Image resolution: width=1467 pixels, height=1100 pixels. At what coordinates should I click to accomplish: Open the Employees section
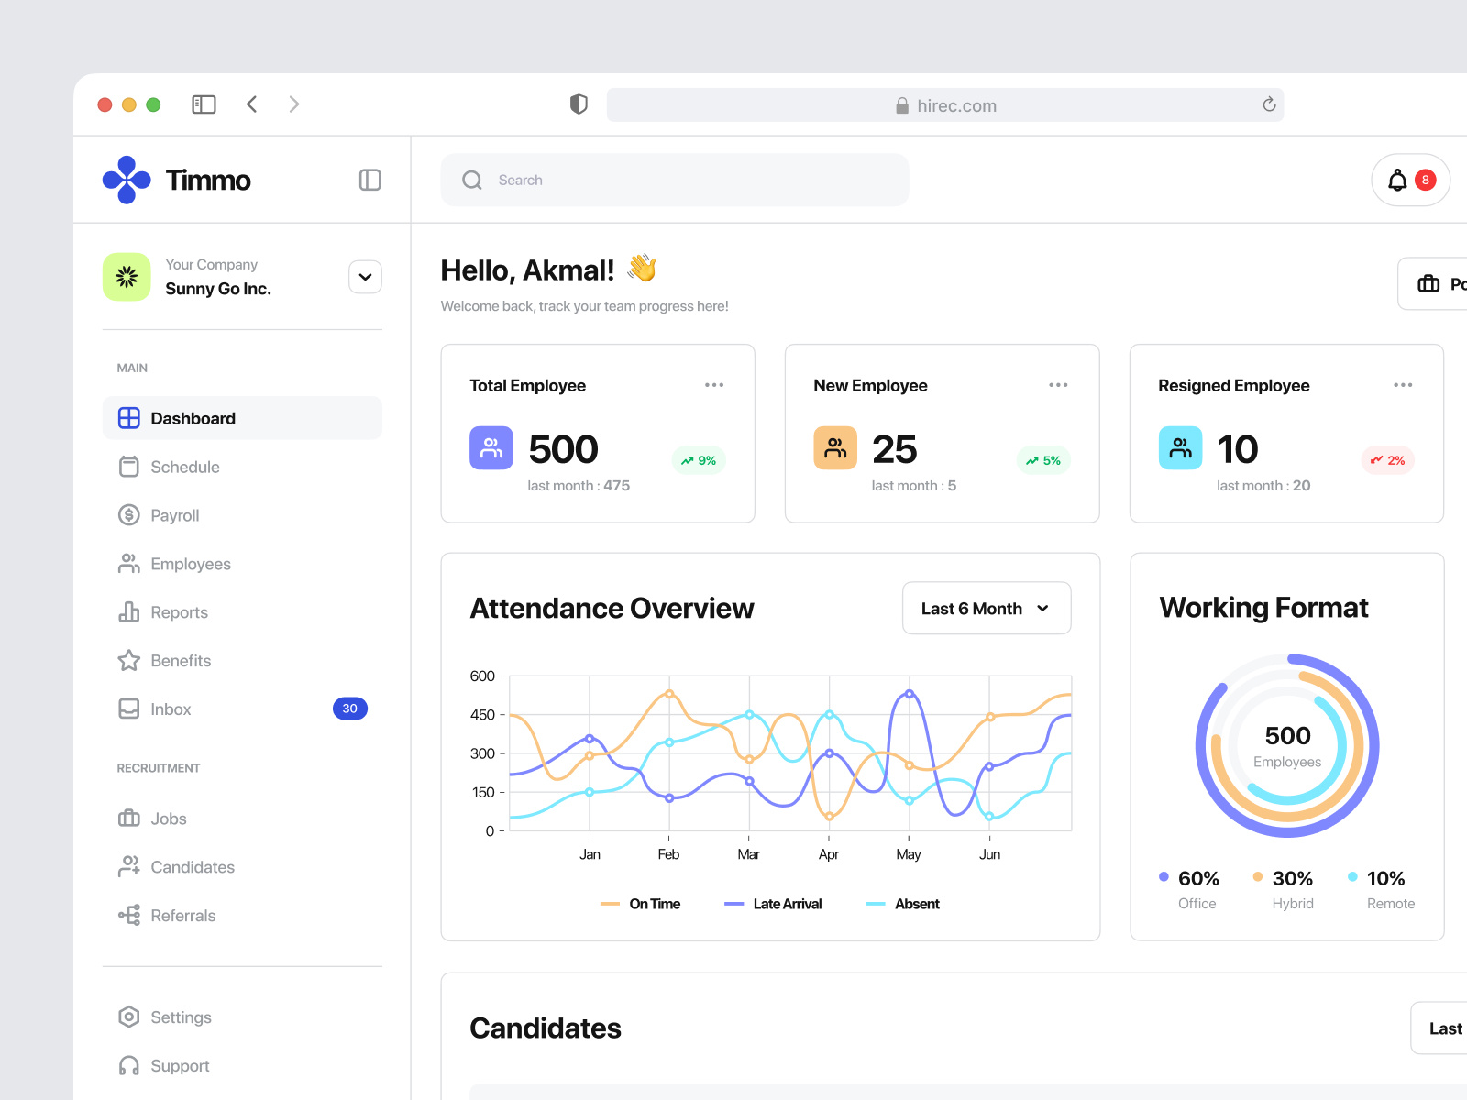[242, 564]
